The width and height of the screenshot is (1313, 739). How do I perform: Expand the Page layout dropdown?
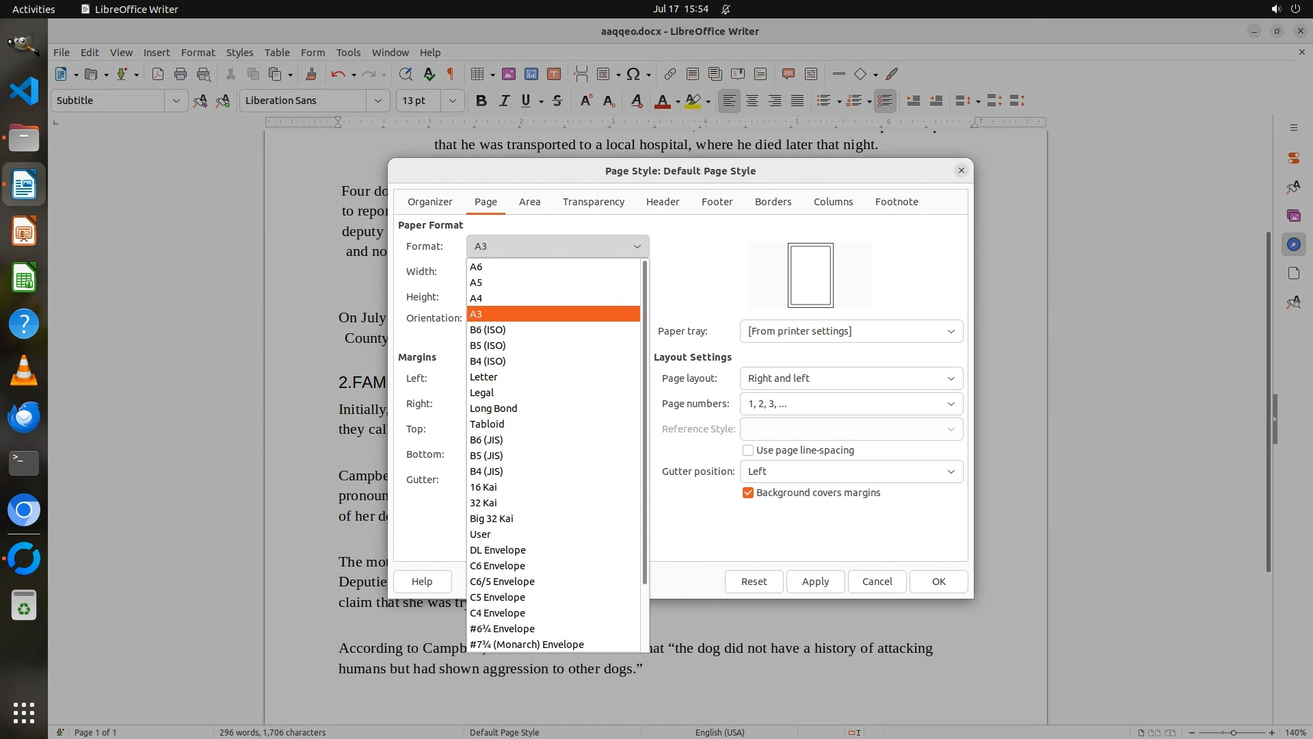click(851, 378)
